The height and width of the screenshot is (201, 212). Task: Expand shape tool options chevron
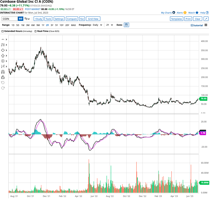[6, 50]
